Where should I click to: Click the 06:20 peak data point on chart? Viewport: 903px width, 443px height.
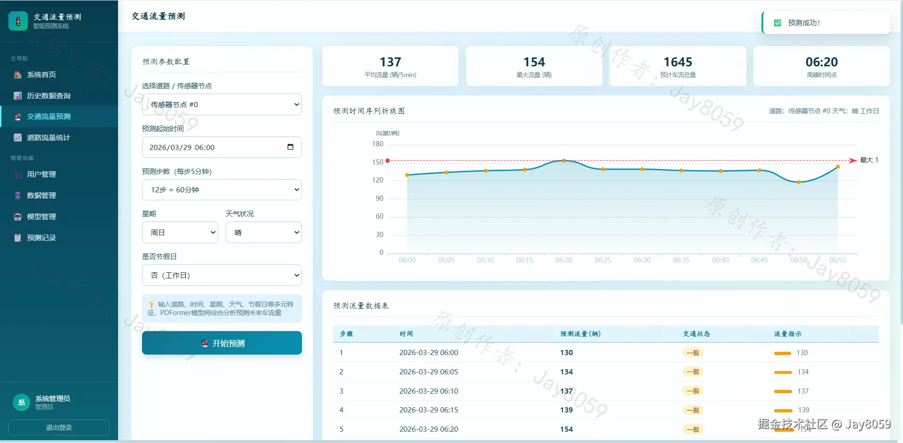click(563, 161)
